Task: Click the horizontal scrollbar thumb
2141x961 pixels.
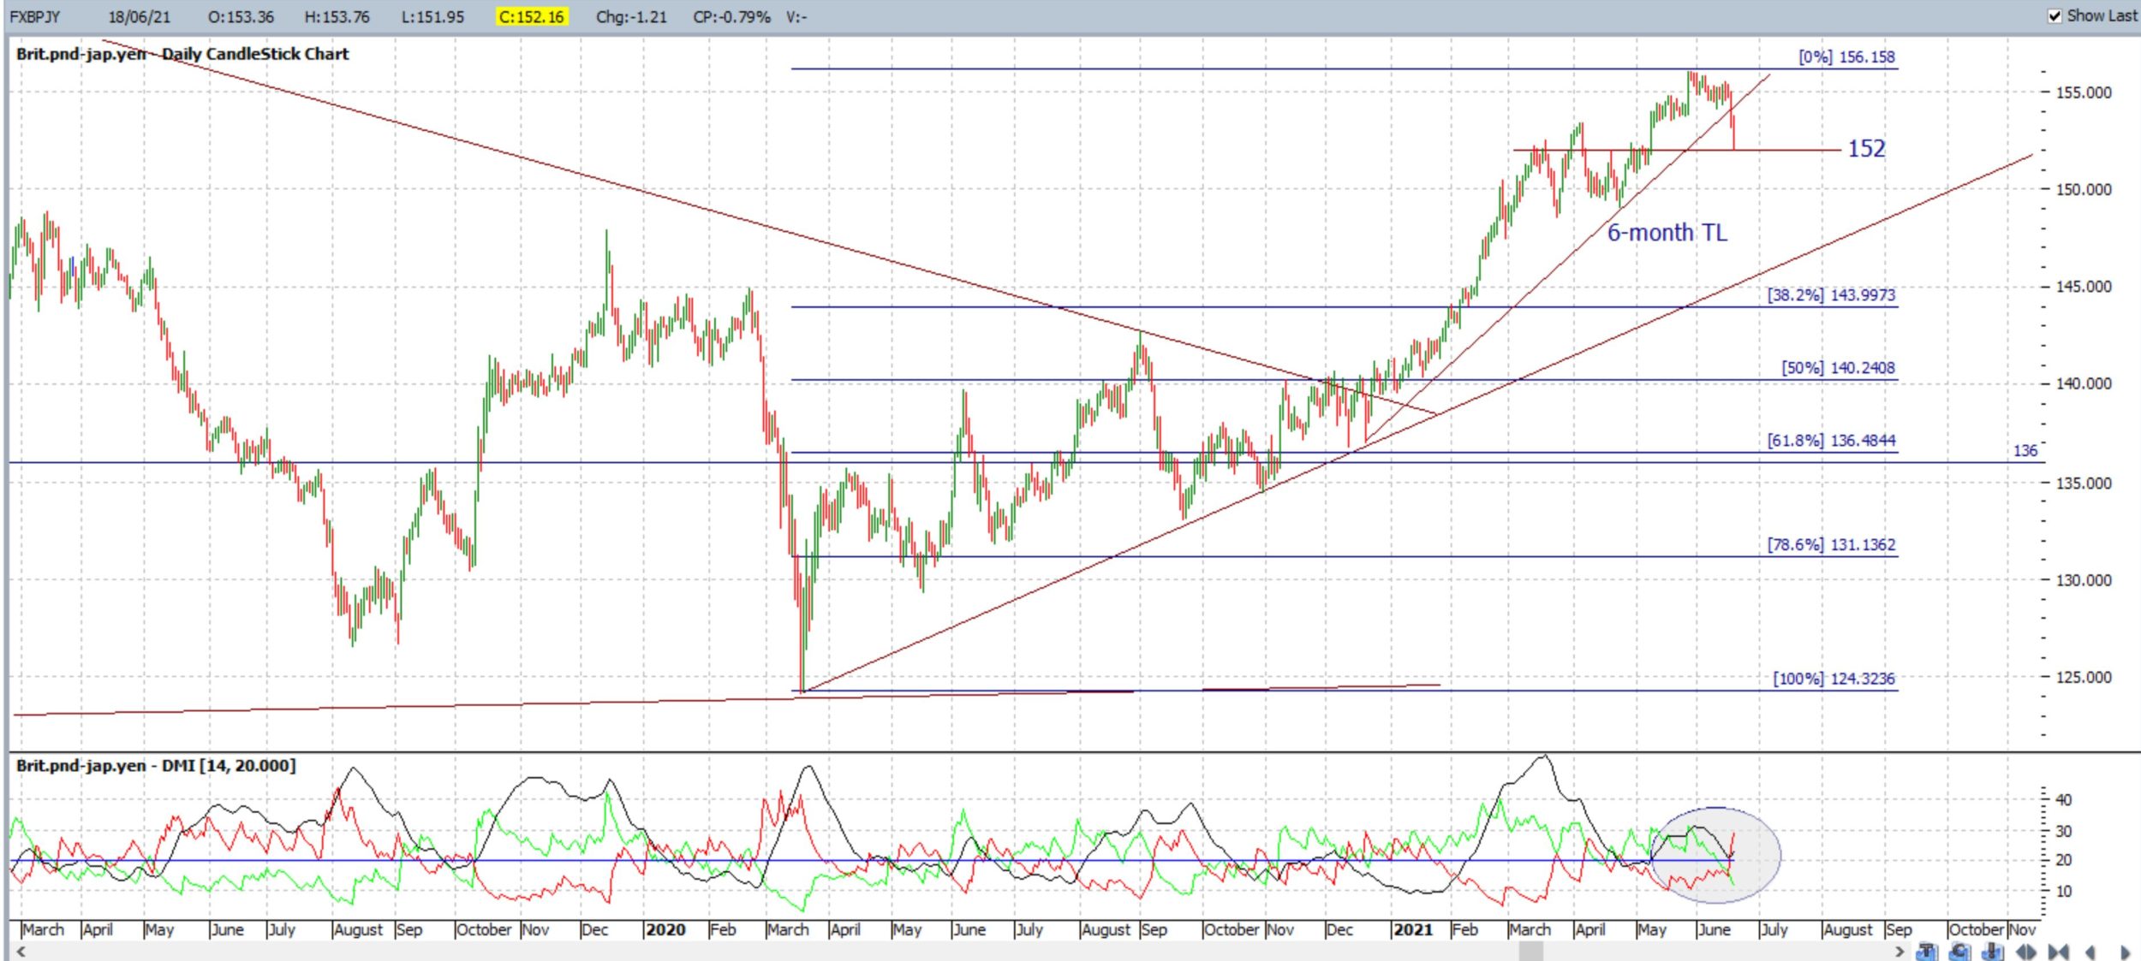Action: point(1530,952)
